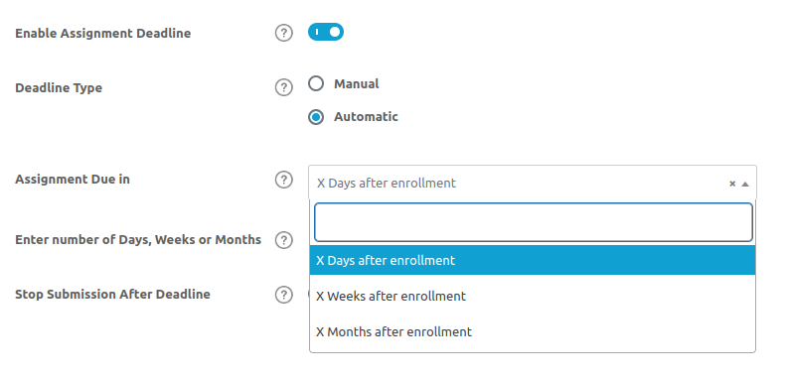
Task: Select X Months after enrollment option
Action: 533,331
